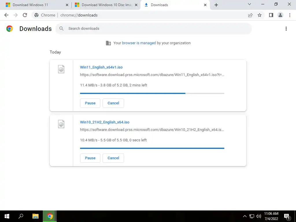Screen dimensions: 296x222
Task: Show hidden system tray icons
Action: click(x=245, y=216)
